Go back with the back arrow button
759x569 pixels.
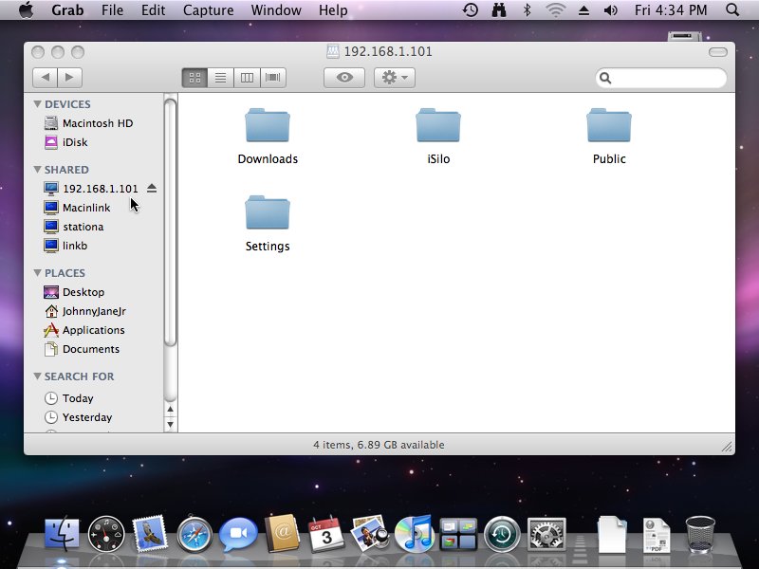45,78
